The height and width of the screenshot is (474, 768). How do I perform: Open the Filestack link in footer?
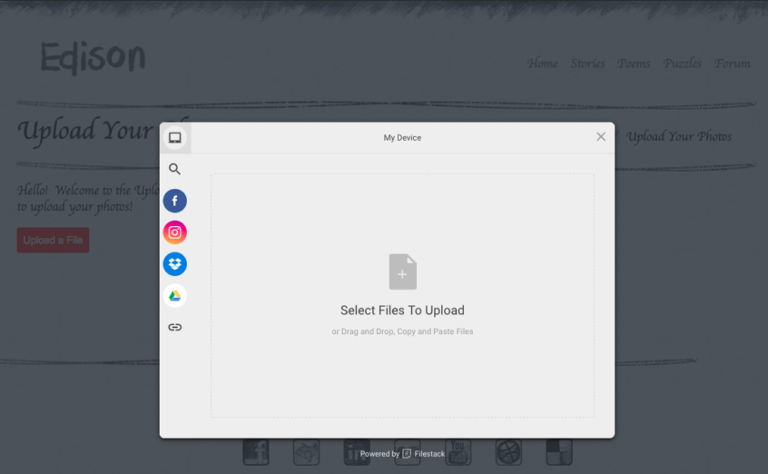point(429,454)
